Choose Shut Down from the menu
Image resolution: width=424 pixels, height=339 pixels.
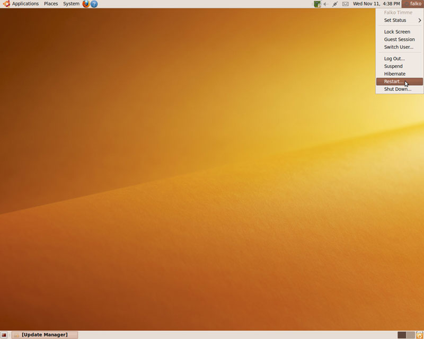click(397, 89)
